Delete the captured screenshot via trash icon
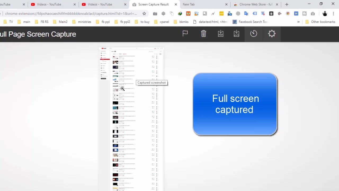The height and width of the screenshot is (191, 339). 203,33
